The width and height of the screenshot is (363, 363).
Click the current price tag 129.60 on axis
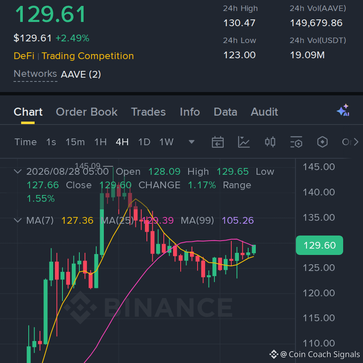[320, 245]
